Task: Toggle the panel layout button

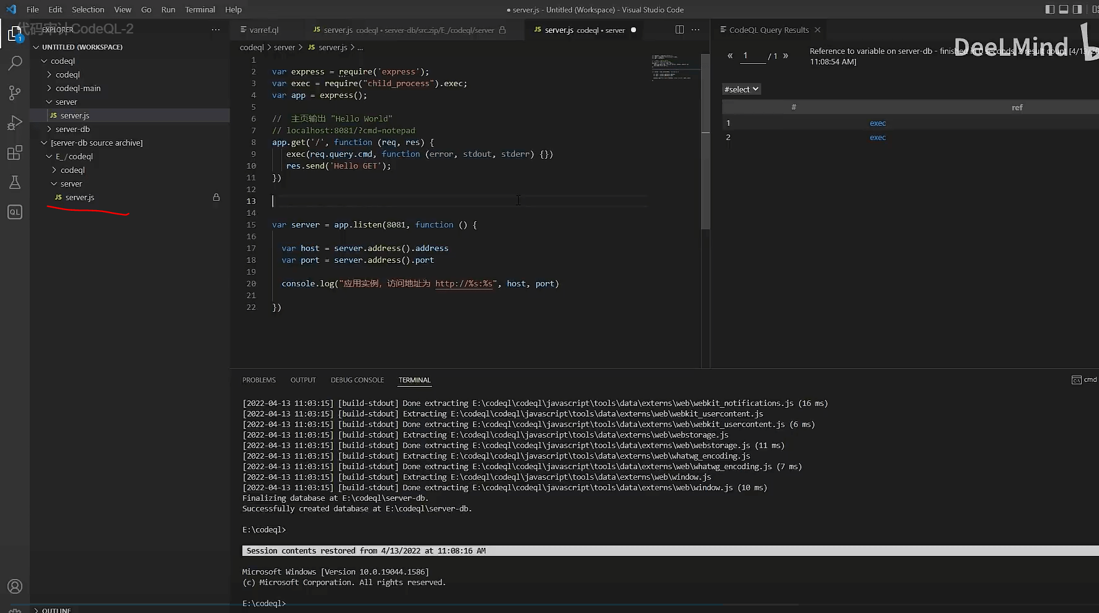Action: [x=1064, y=9]
